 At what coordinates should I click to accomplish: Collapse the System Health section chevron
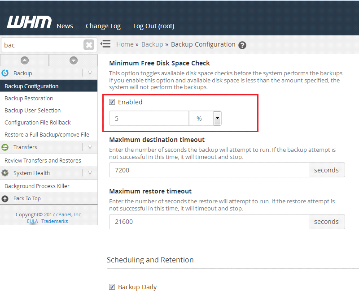[90, 173]
